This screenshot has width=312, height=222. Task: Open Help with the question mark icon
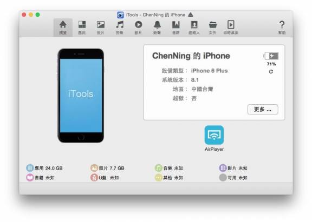[x=282, y=28]
